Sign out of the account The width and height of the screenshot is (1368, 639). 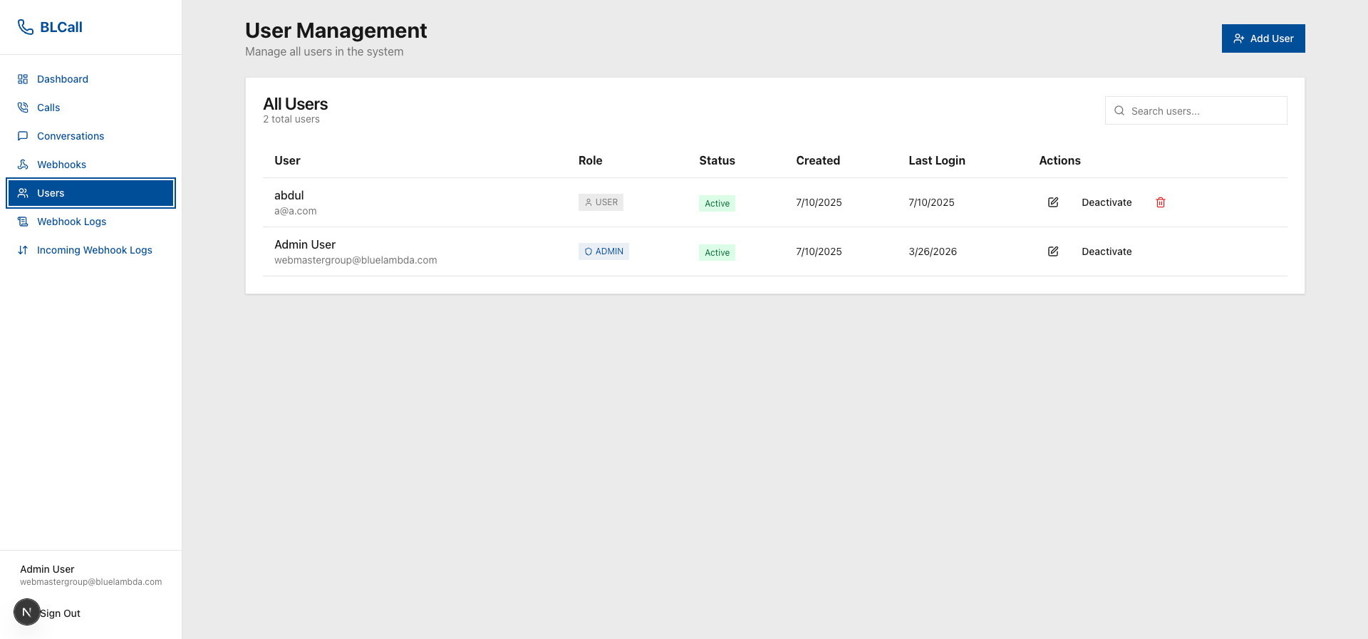[61, 613]
